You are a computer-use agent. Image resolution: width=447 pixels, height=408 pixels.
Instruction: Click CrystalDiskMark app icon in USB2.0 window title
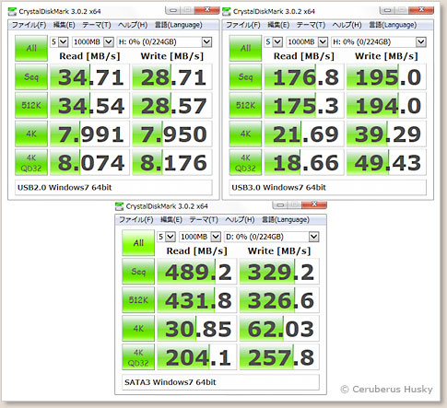[12, 12]
